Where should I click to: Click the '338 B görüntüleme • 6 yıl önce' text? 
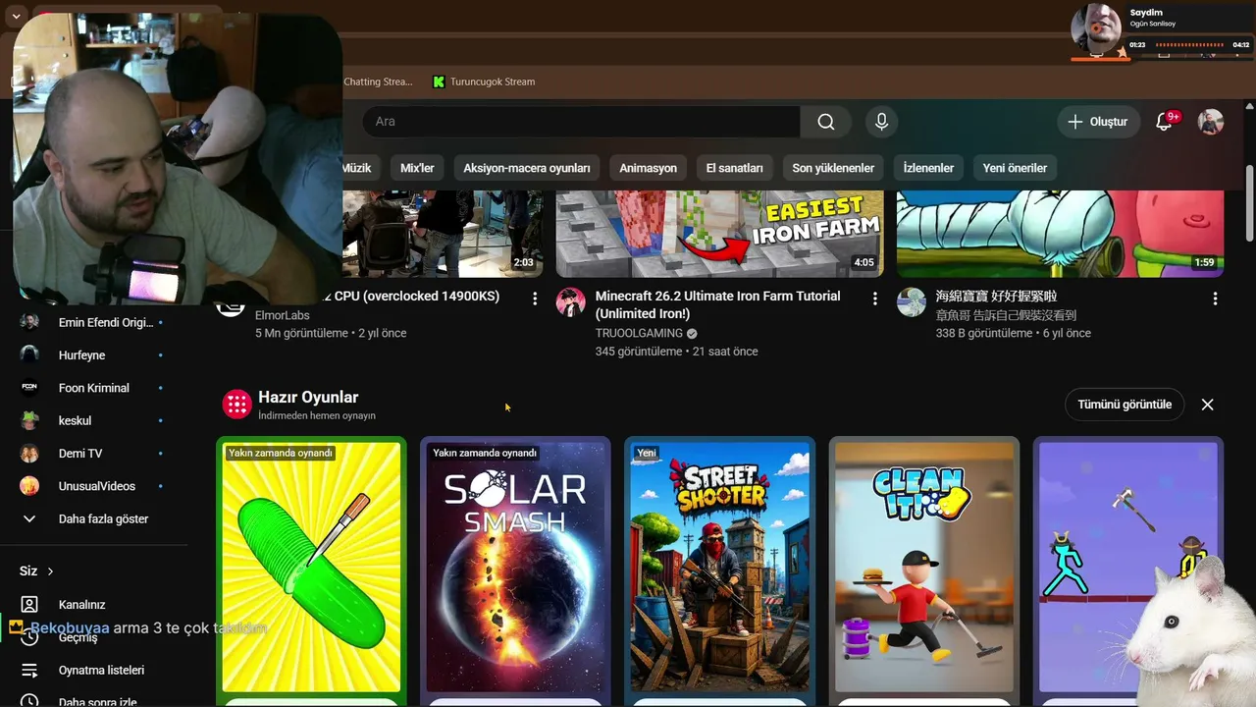click(x=1014, y=333)
